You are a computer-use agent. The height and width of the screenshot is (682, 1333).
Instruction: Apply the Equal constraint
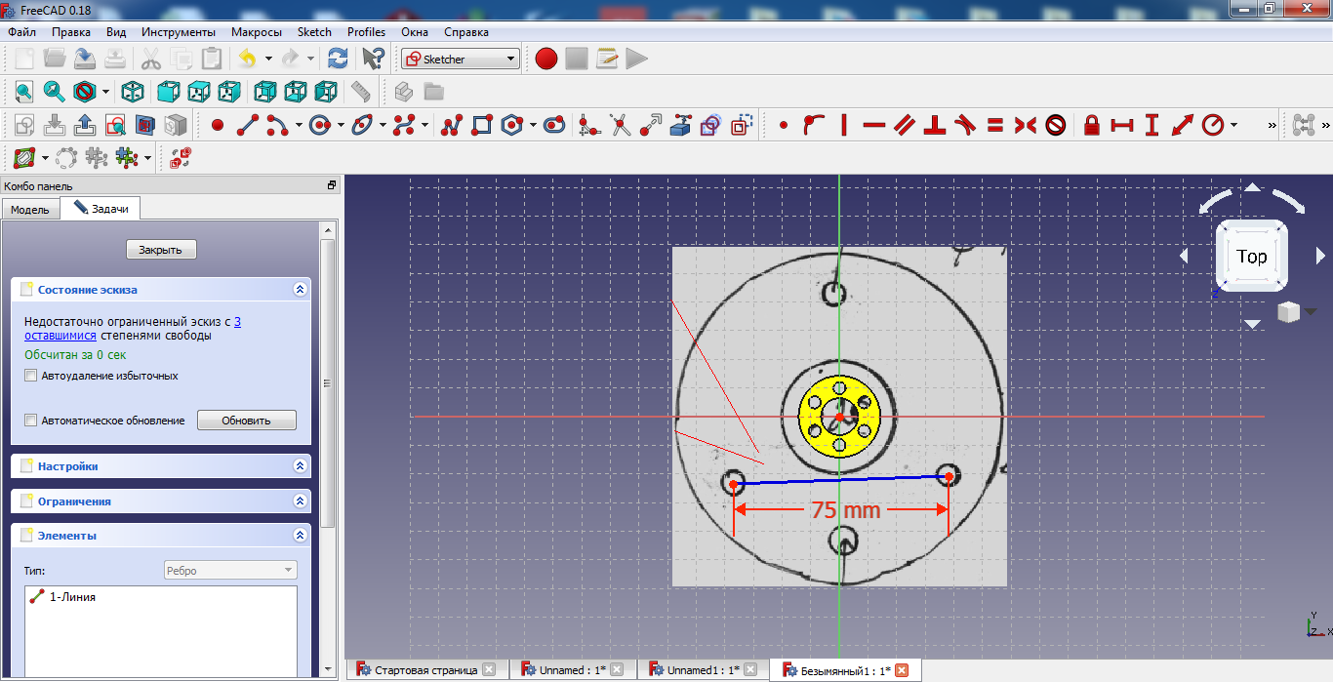tap(994, 125)
